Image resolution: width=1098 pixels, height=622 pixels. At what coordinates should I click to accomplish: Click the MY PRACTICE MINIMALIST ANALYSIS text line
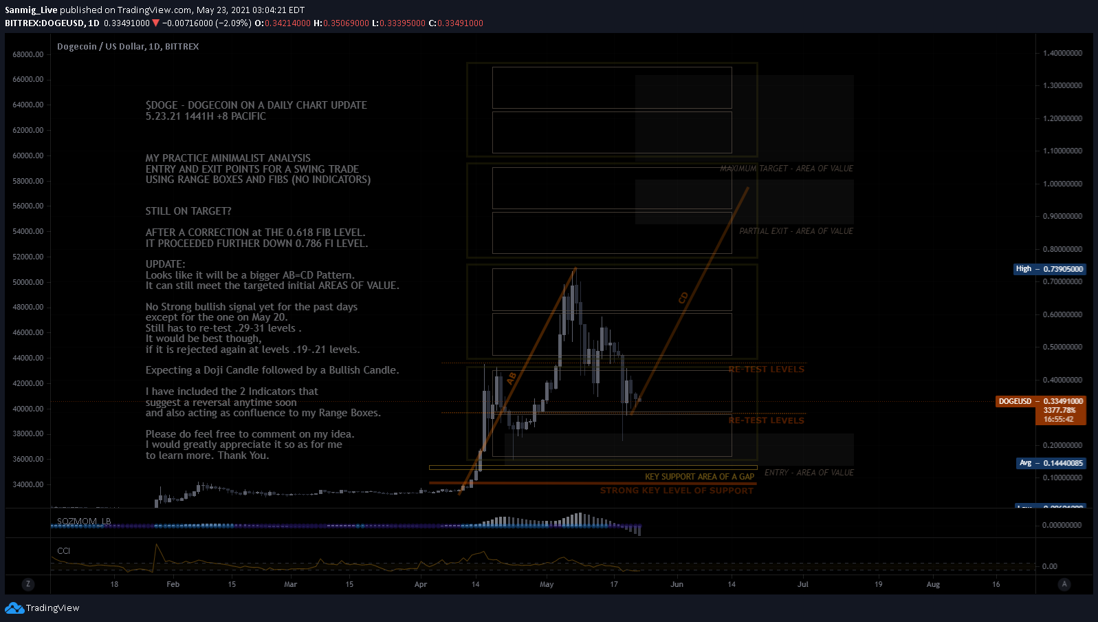coord(228,158)
